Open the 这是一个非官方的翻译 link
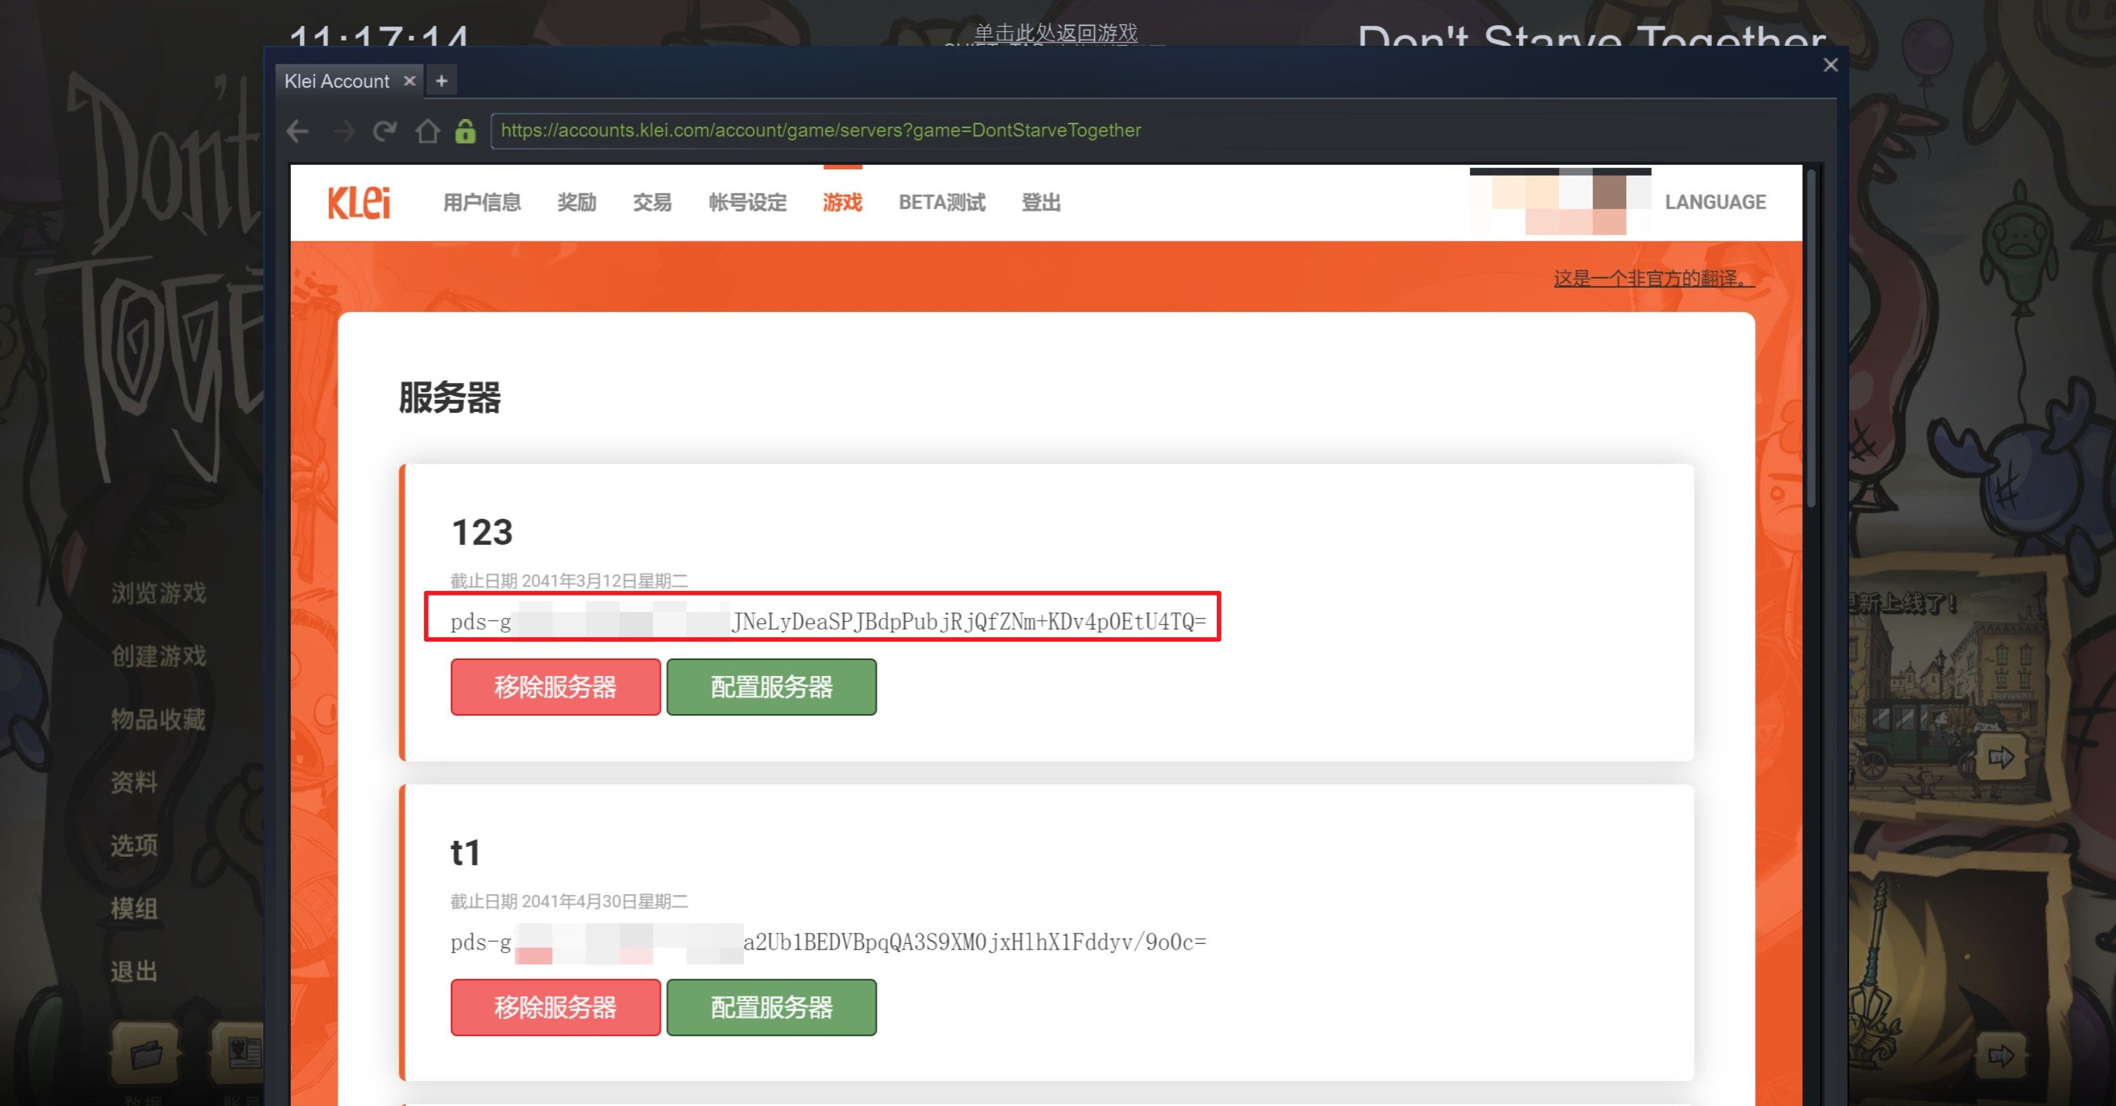2116x1106 pixels. point(1653,279)
